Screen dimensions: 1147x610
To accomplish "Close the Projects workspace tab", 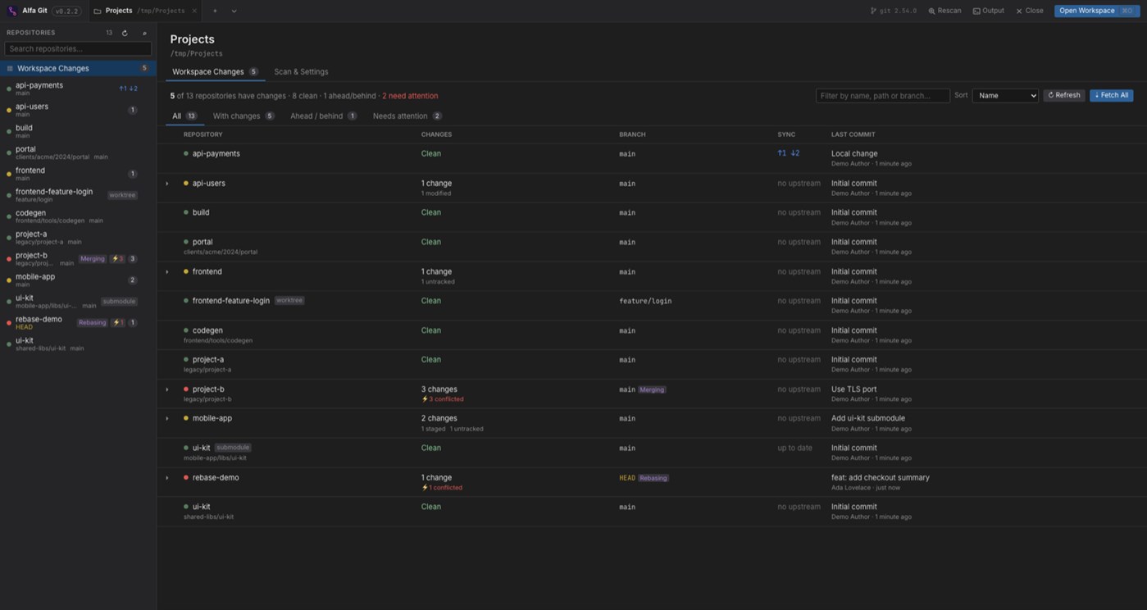I will point(194,11).
